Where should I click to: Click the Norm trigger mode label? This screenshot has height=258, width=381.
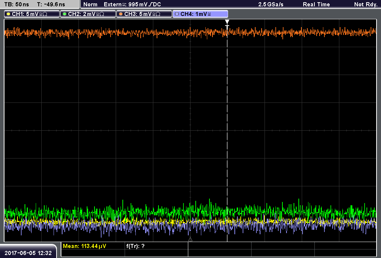coord(90,4)
